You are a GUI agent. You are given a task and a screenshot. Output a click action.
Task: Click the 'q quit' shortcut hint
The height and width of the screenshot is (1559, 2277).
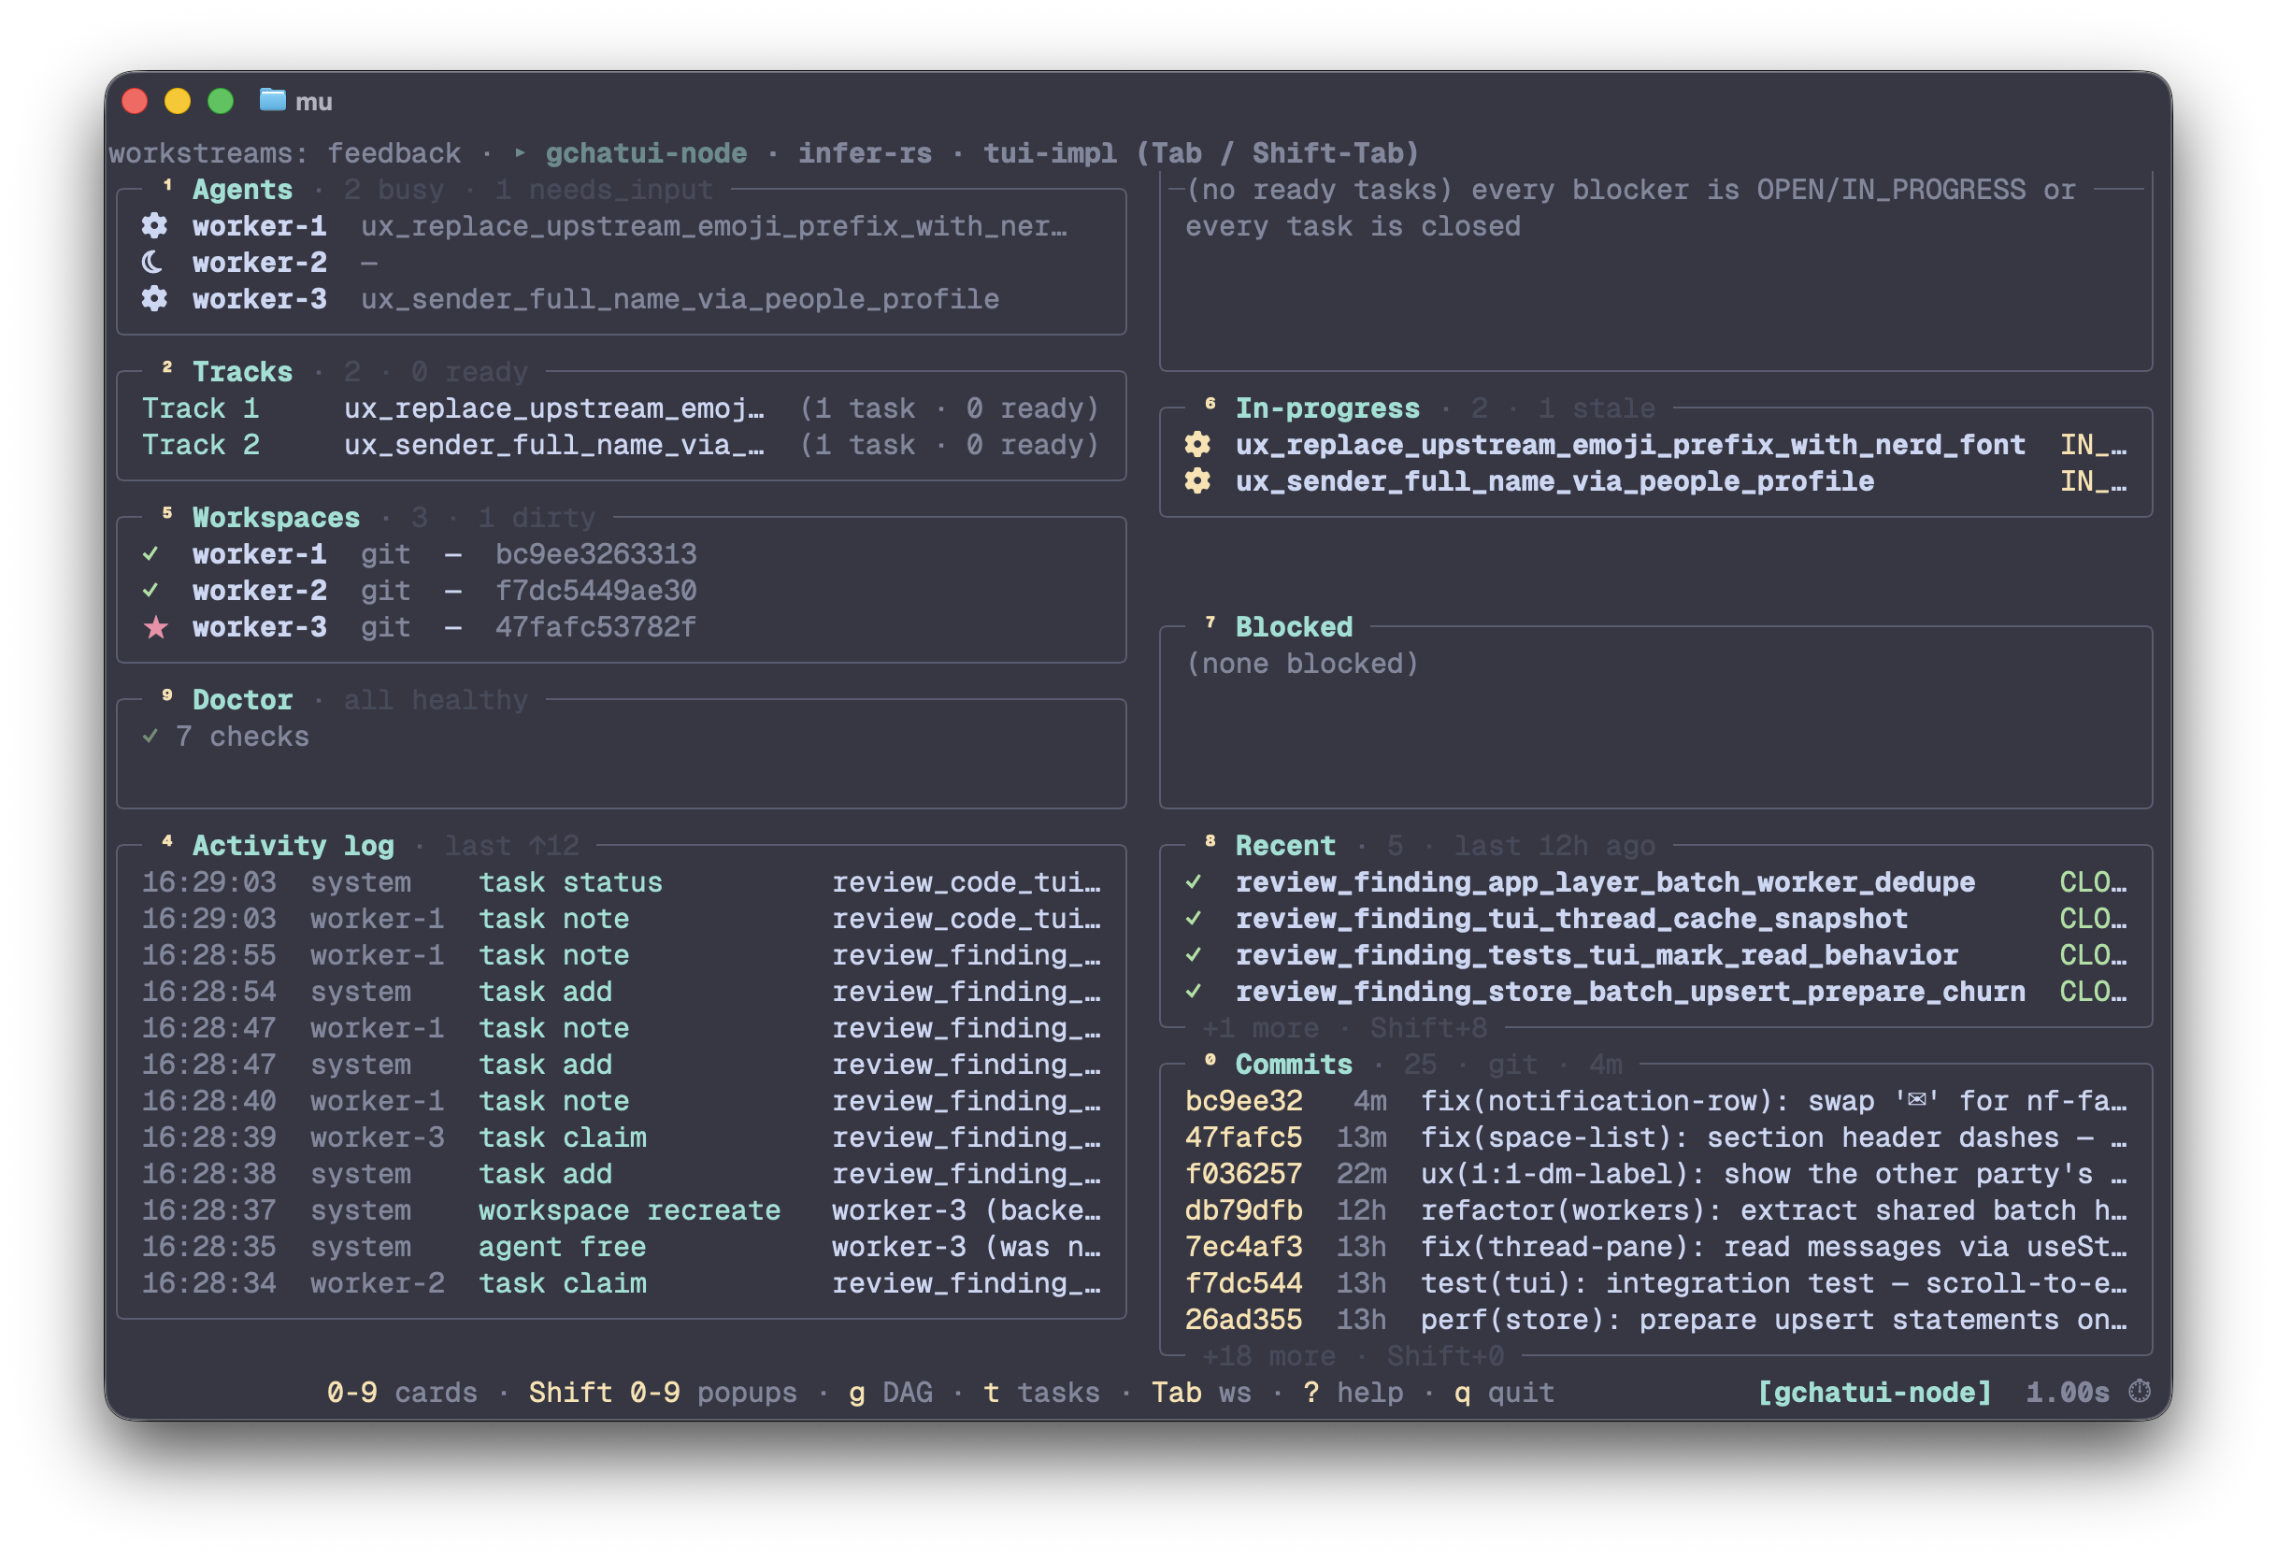(x=1504, y=1394)
